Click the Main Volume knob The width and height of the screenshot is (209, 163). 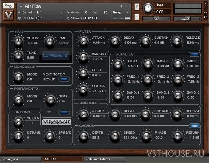click(x=18, y=41)
